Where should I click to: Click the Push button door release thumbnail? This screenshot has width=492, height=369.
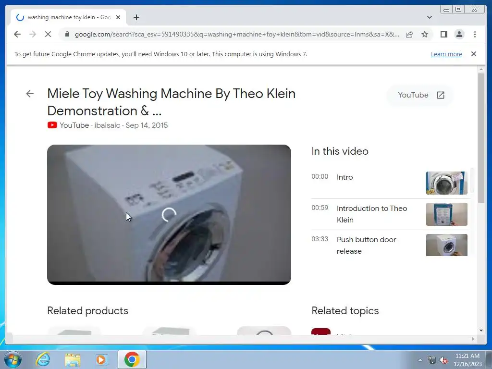[446, 245]
